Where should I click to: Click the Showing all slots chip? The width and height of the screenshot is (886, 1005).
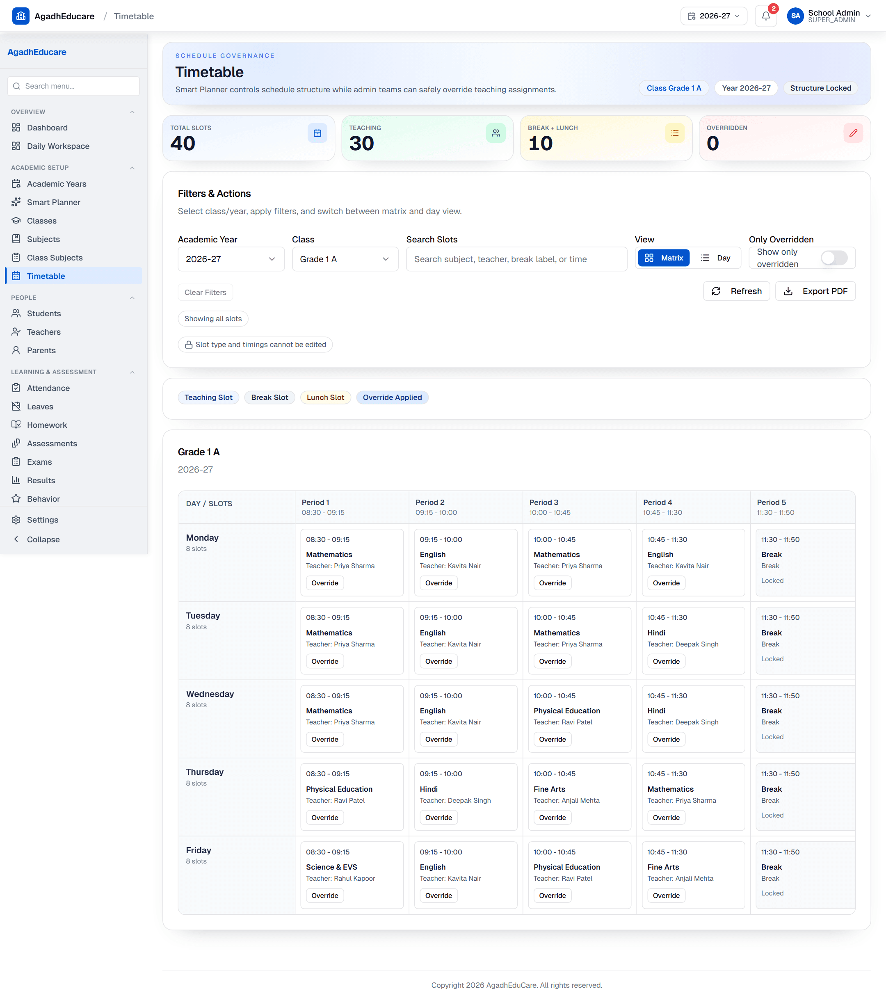coord(213,319)
